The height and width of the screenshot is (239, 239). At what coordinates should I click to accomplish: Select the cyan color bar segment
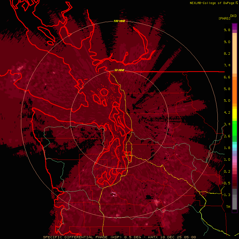(x=234, y=146)
